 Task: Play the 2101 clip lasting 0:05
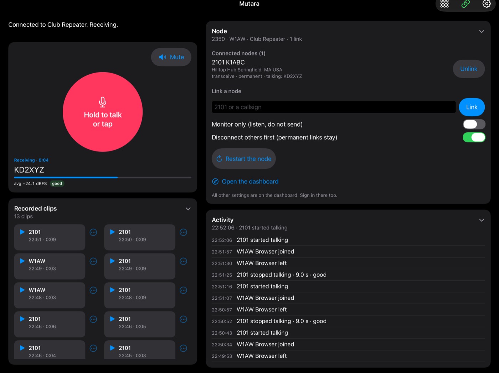point(140,324)
